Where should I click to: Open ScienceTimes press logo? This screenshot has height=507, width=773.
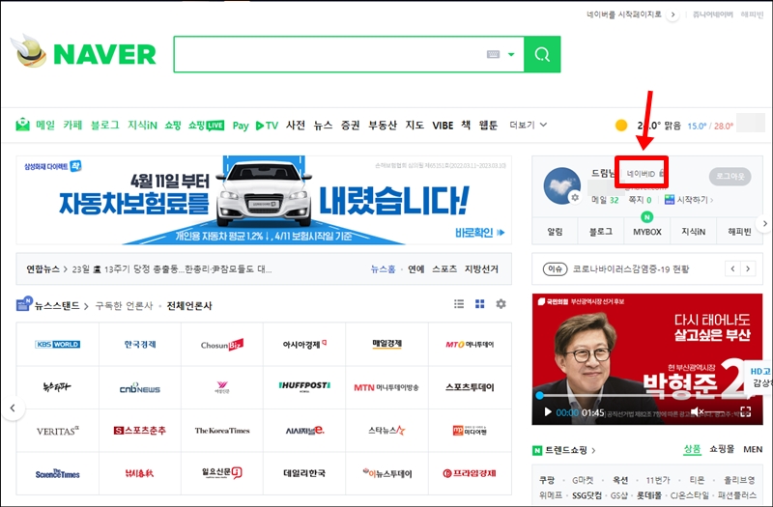(58, 473)
